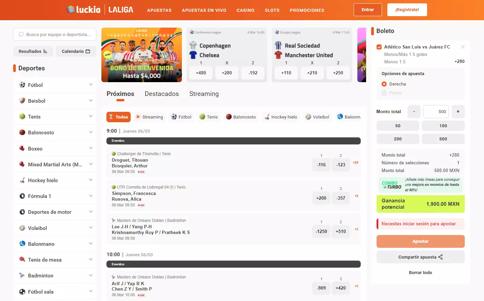Click the Beisbol sport icon

coord(22,101)
